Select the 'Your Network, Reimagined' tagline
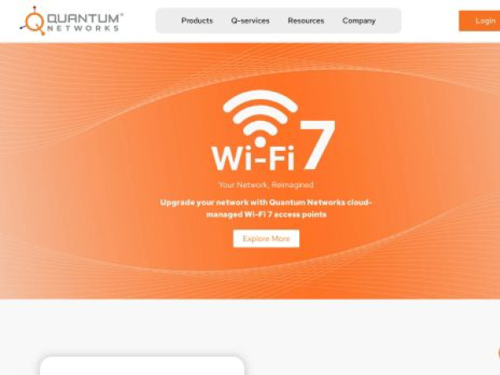Viewport: 500px width, 375px height. click(267, 185)
